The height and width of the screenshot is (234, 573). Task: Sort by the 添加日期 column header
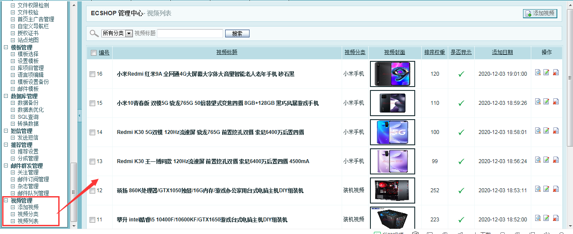coord(503,52)
